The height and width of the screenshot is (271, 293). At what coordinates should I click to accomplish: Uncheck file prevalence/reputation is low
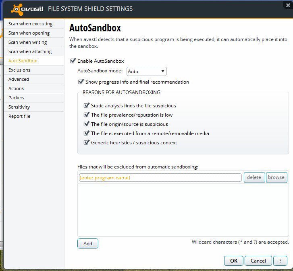pyautogui.click(x=87, y=115)
